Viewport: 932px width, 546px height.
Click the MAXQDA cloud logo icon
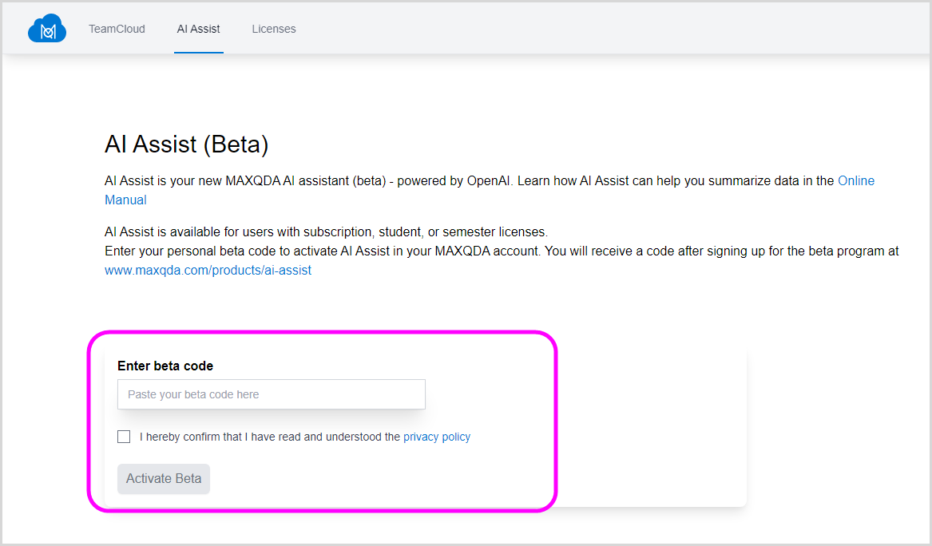pos(46,30)
